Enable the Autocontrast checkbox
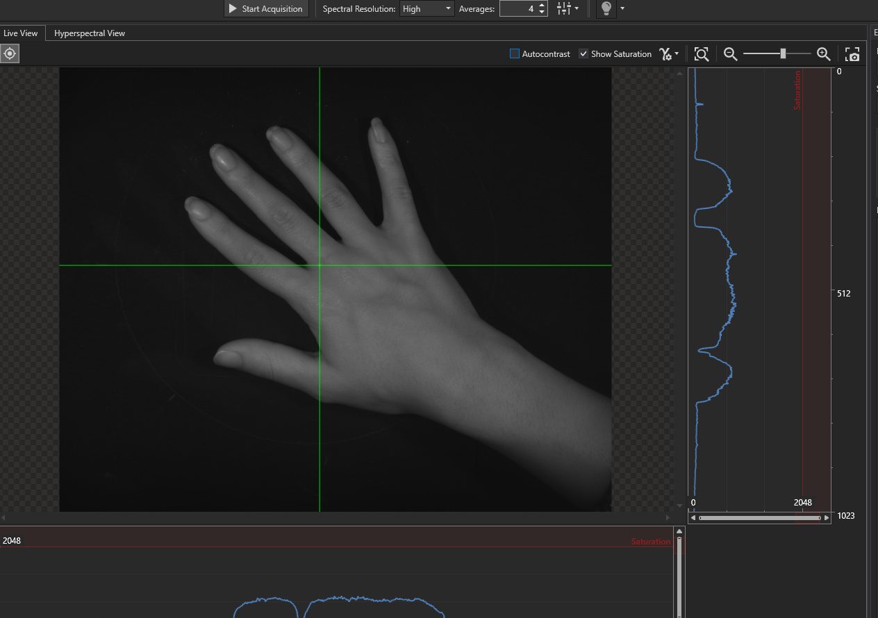 click(x=515, y=54)
